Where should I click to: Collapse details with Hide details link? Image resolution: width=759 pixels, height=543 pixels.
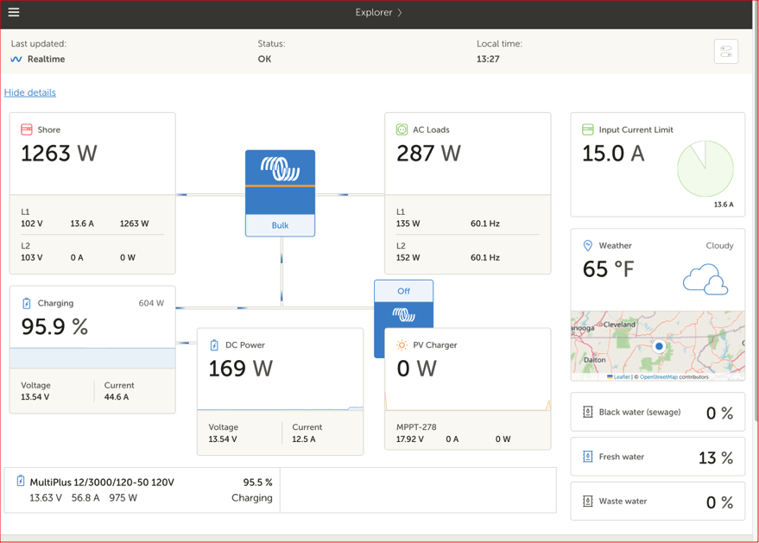(30, 92)
